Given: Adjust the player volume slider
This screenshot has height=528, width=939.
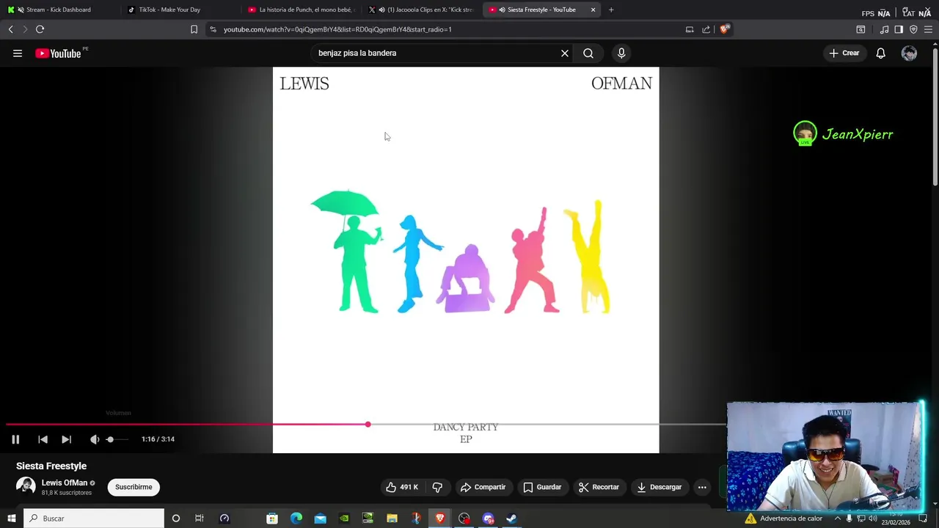Looking at the screenshot, I should (117, 439).
